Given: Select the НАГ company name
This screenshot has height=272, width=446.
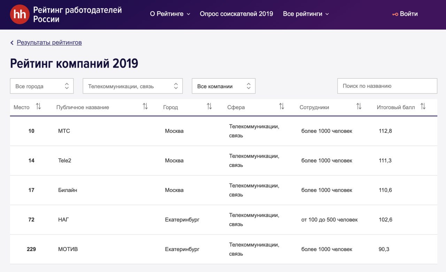Looking at the screenshot, I should [63, 220].
